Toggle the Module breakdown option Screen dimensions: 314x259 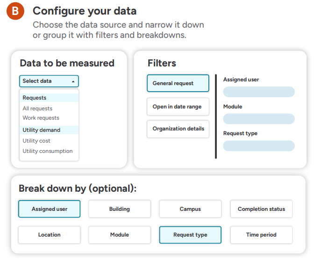coord(120,235)
